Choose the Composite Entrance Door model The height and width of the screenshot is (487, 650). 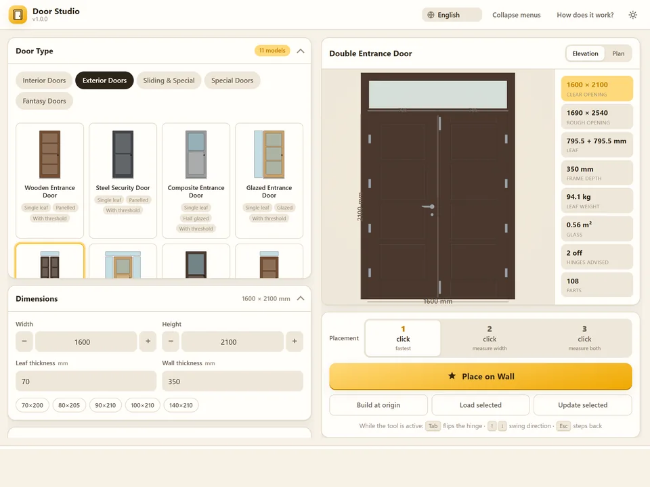click(x=196, y=181)
